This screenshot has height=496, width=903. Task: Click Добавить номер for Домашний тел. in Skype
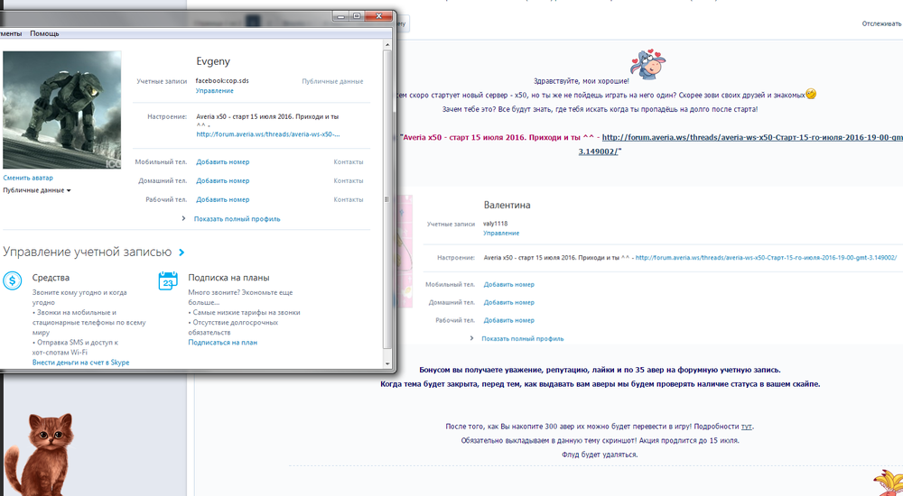click(222, 181)
